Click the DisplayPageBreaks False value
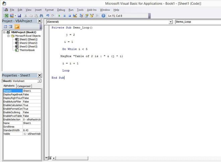221x162 pixels. tap(32, 95)
